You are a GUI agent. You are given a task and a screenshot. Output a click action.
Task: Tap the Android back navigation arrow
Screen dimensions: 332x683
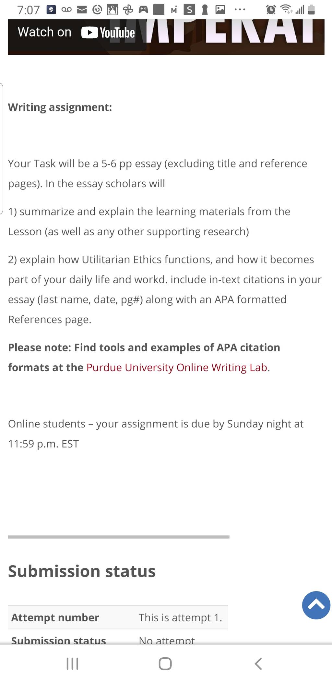(x=258, y=664)
